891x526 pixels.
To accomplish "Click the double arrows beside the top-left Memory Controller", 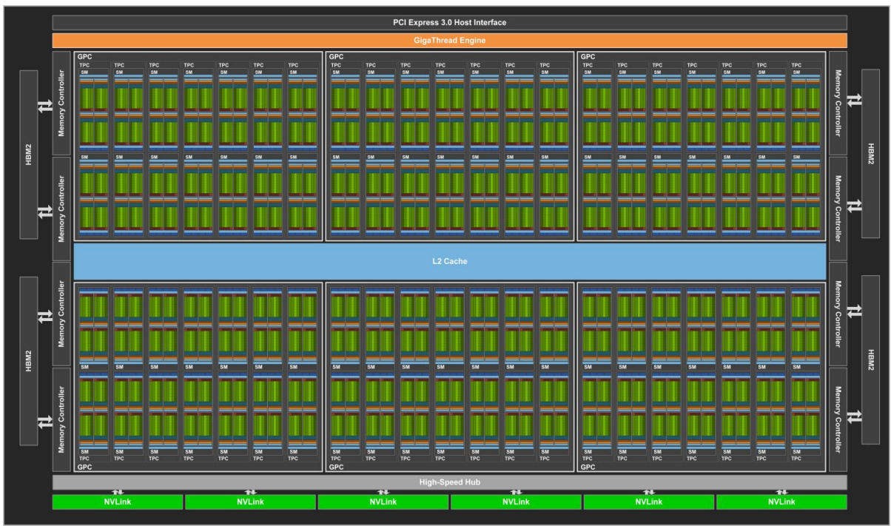I will pos(44,106).
